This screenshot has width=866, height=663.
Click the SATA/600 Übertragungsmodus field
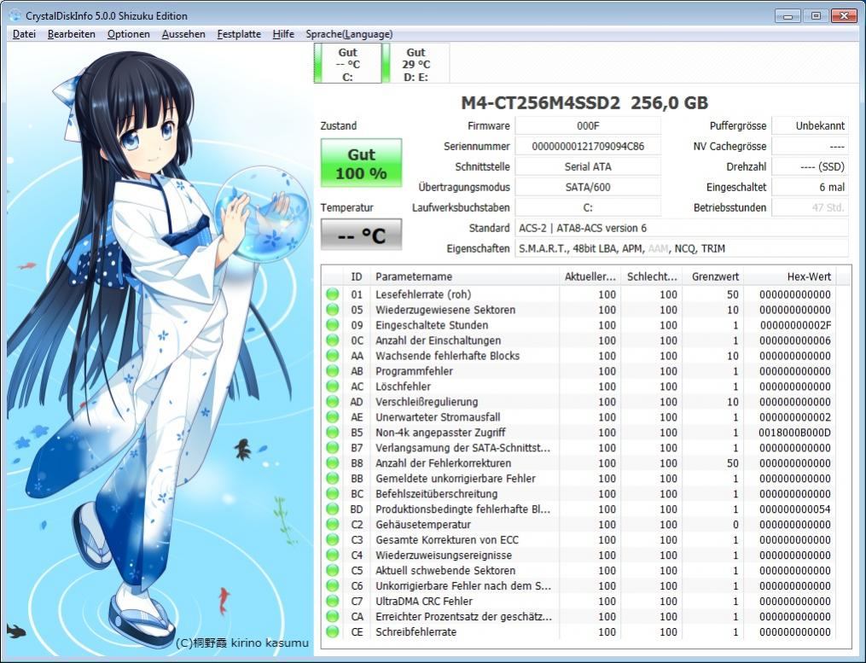pos(588,188)
